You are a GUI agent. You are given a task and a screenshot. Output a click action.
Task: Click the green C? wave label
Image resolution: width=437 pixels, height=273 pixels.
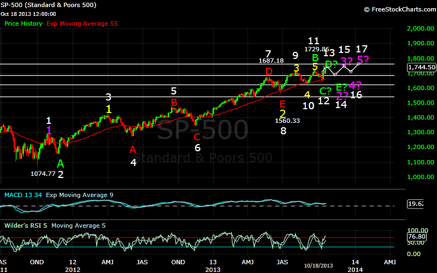(x=325, y=91)
